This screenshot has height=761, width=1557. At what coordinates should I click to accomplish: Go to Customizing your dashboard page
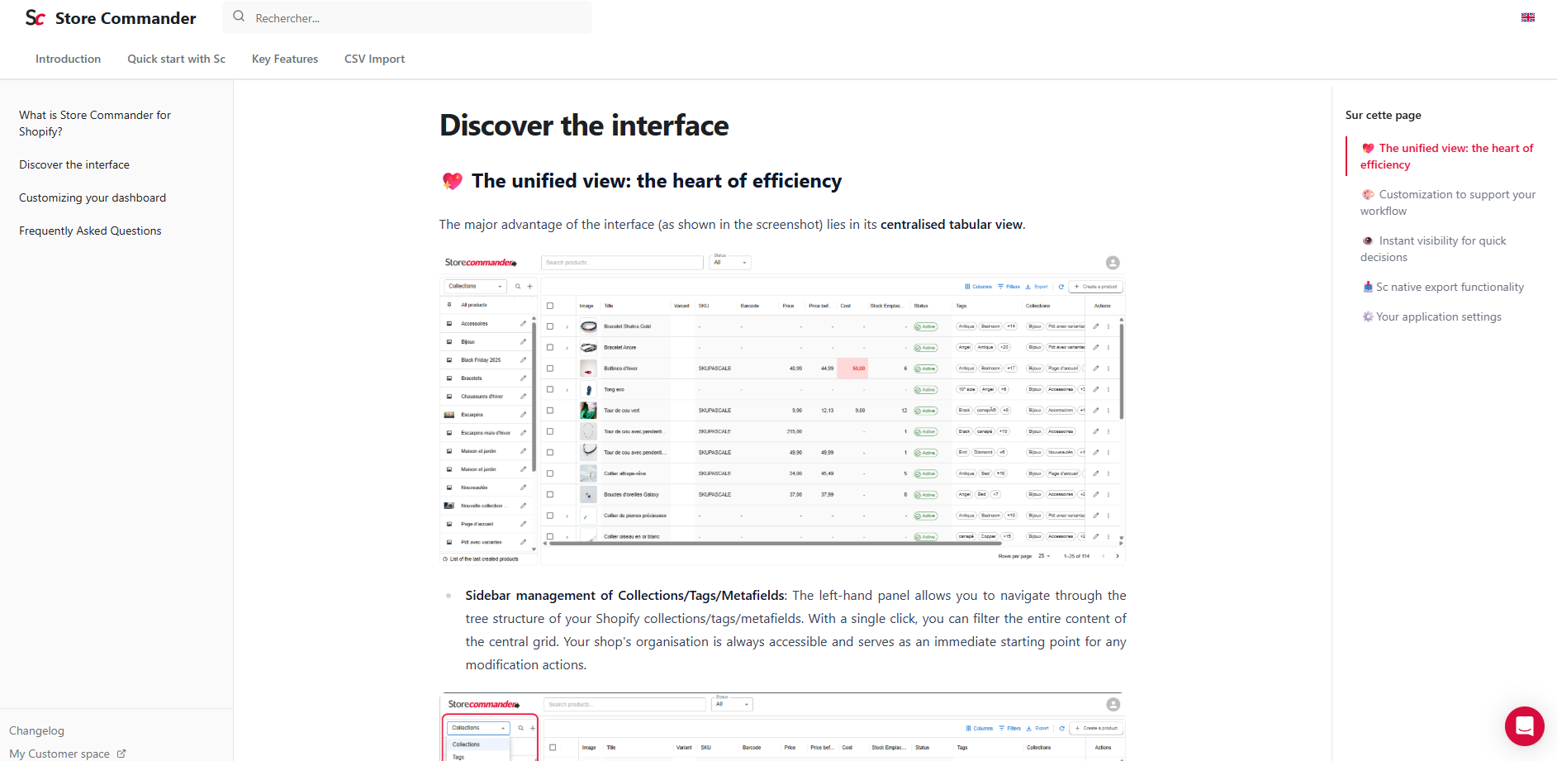click(x=93, y=197)
